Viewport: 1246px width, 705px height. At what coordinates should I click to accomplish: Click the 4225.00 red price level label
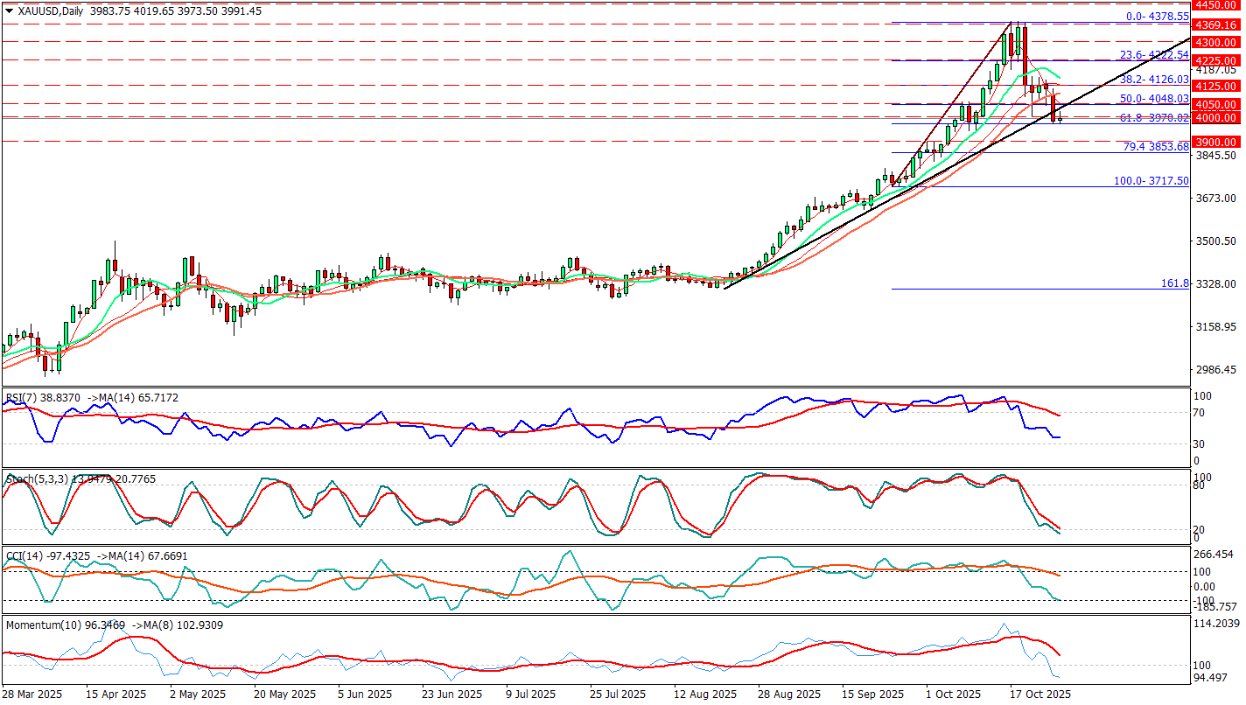point(1217,60)
